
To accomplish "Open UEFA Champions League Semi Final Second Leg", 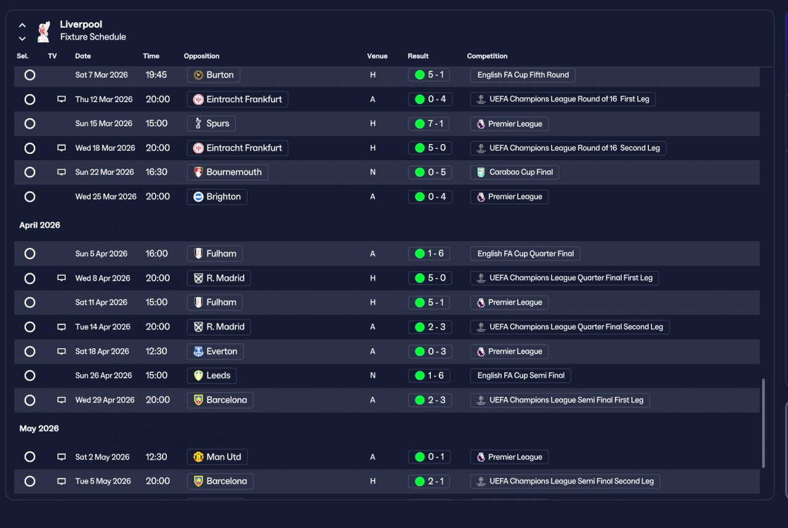I will [565, 481].
